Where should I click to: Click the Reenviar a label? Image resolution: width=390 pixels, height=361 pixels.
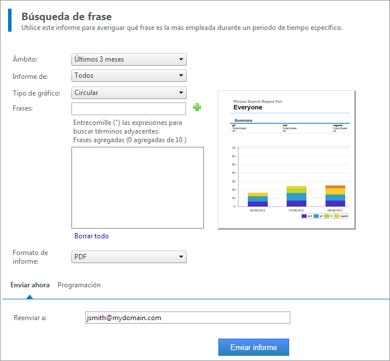[30, 318]
